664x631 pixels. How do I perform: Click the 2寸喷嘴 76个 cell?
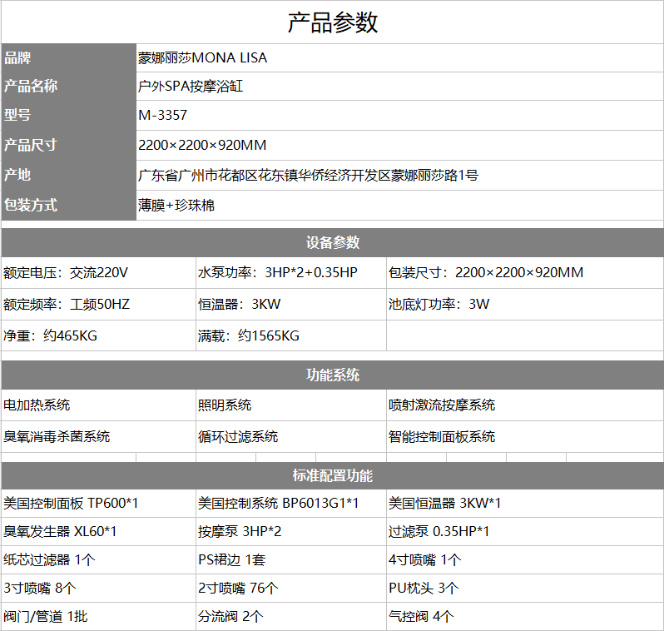click(238, 588)
